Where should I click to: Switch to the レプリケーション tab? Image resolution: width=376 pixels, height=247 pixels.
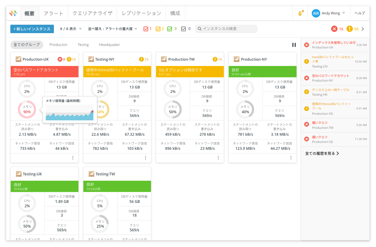[x=141, y=13]
